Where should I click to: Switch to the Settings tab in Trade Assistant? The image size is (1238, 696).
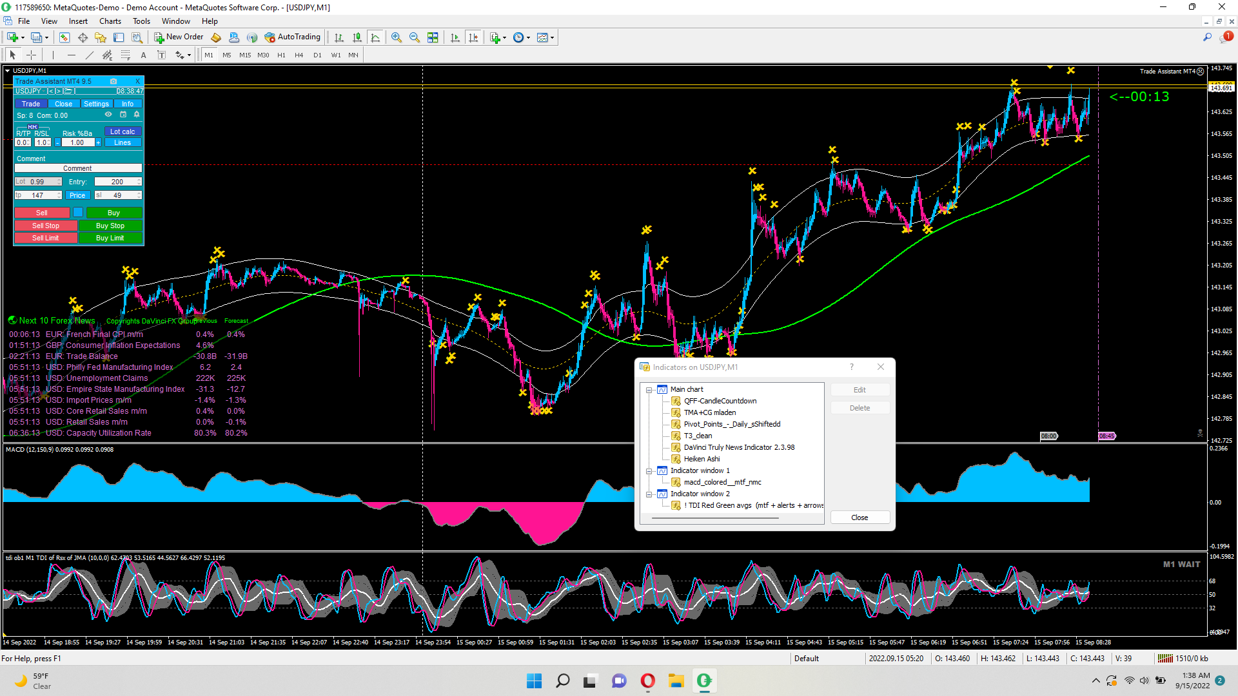click(96, 104)
